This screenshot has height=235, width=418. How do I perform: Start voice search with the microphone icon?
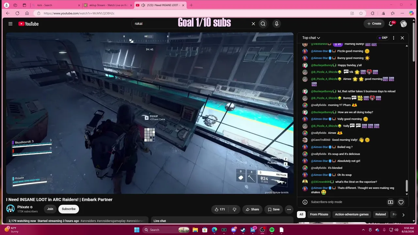tap(277, 23)
